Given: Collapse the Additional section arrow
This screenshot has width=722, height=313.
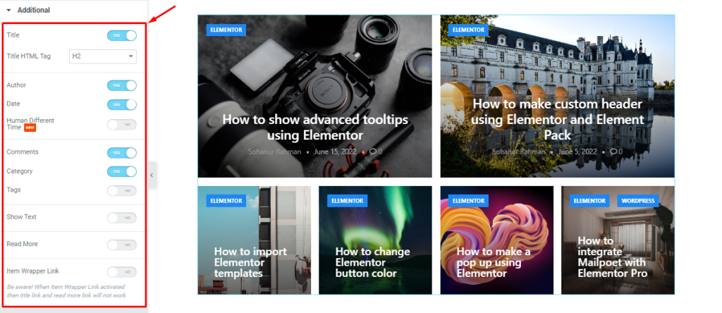Looking at the screenshot, I should (8, 10).
